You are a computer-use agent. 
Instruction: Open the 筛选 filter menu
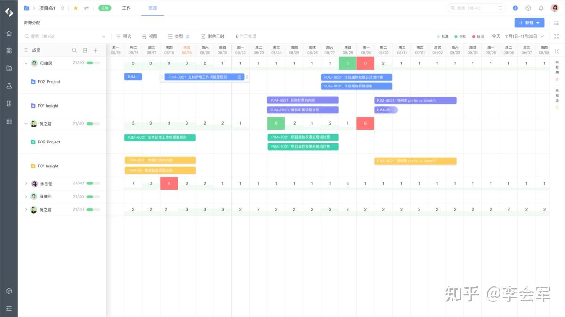click(x=124, y=36)
